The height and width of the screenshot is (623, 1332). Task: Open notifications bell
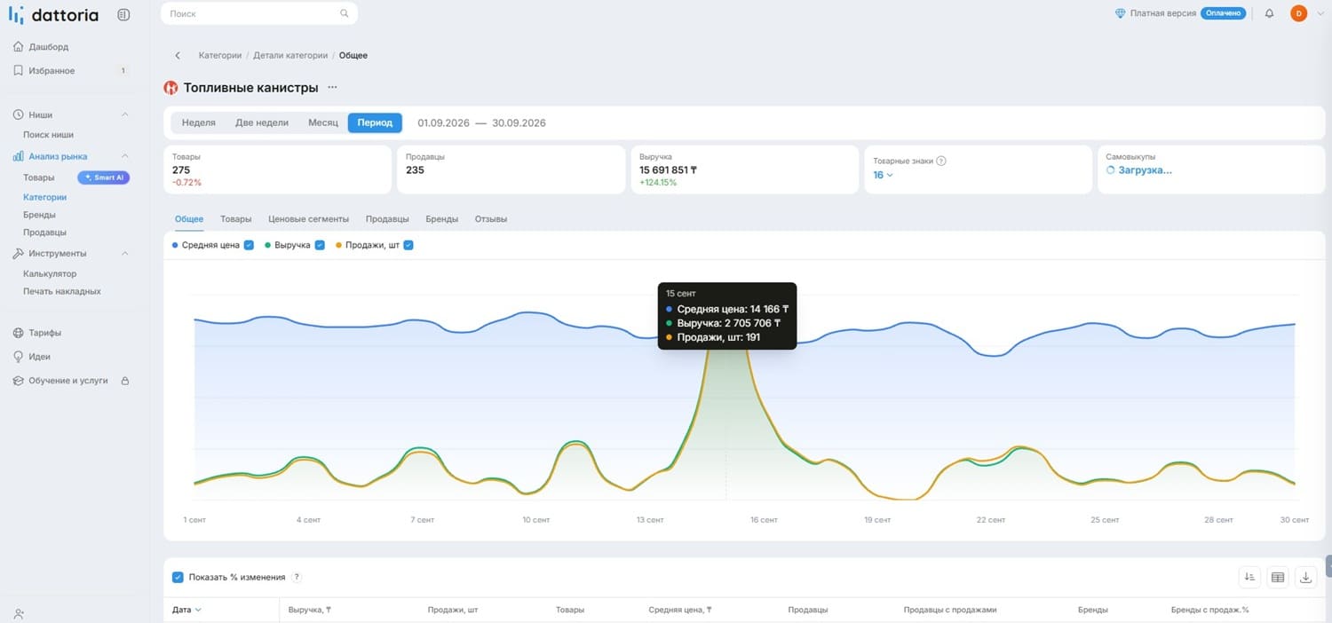1269,13
